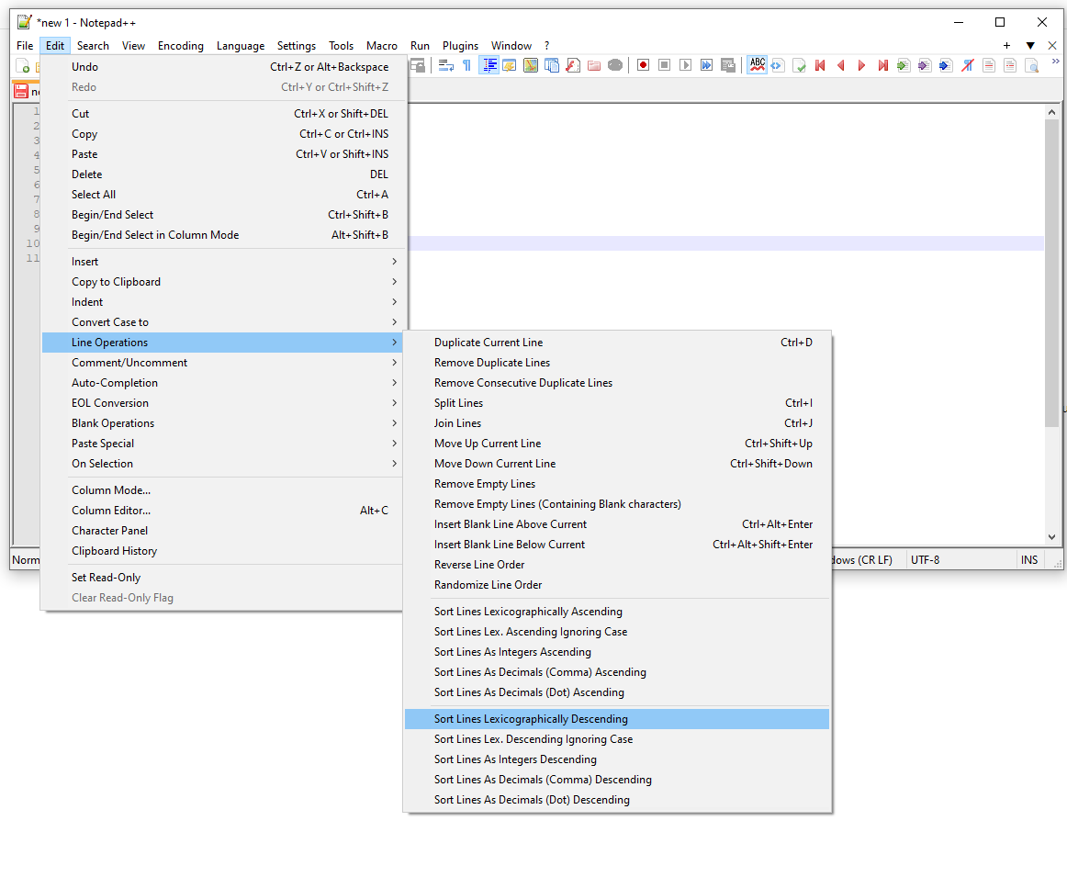This screenshot has width=1067, height=877.
Task: Click the red jump-to-first arrow icon
Action: (x=820, y=65)
